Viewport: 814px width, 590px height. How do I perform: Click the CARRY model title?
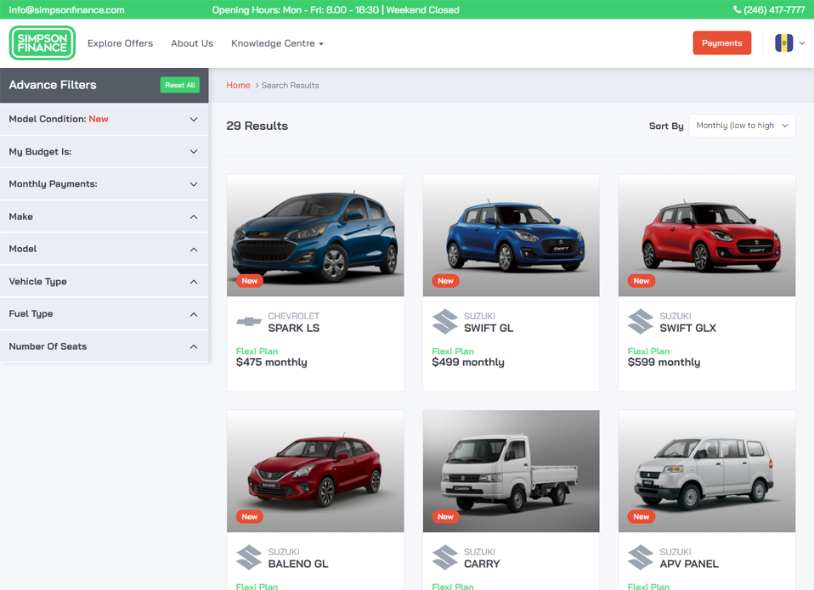(x=482, y=564)
